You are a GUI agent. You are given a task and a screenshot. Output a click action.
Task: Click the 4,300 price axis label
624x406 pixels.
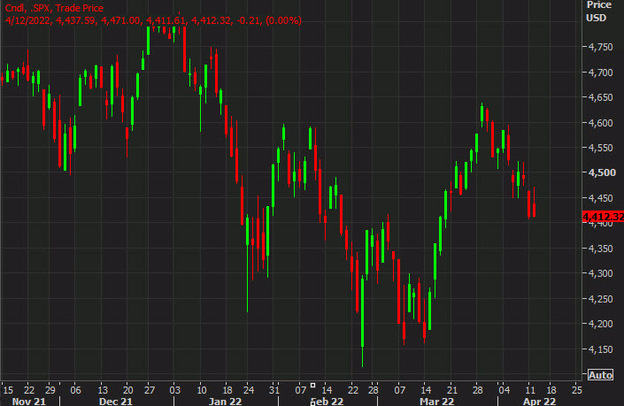pyautogui.click(x=600, y=273)
